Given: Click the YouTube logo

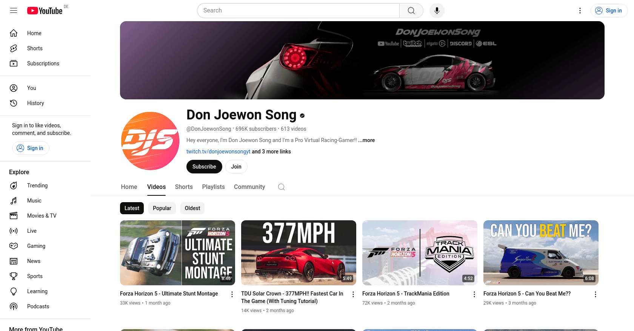Looking at the screenshot, I should [x=45, y=11].
